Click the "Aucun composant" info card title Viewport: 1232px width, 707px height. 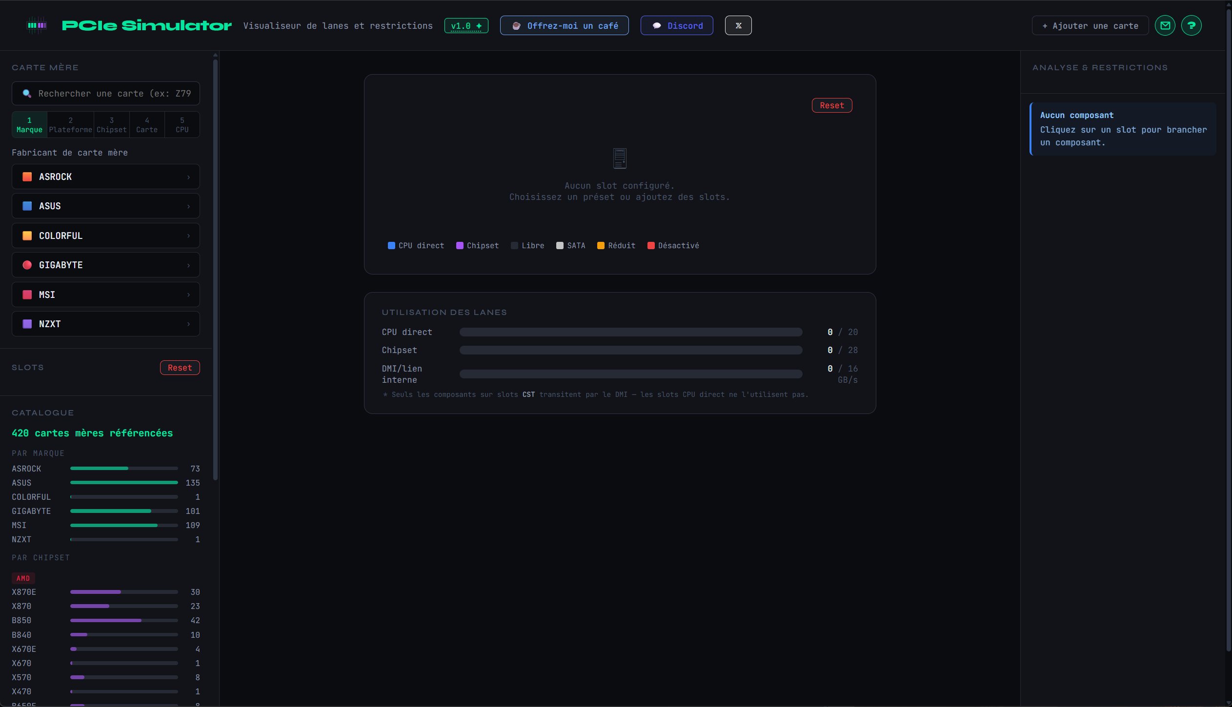(1077, 115)
